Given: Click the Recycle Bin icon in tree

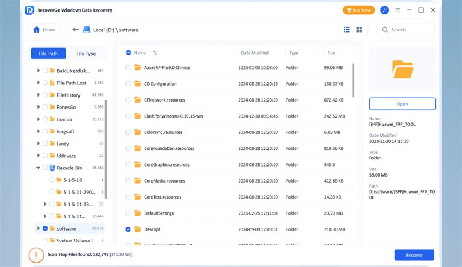Looking at the screenshot, I should (x=52, y=168).
